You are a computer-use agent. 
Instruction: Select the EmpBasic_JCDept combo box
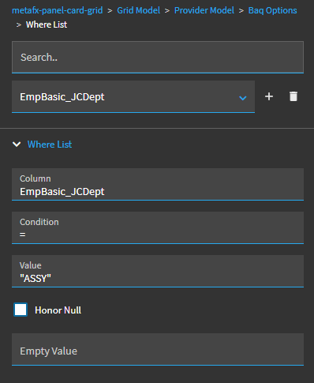[133, 96]
